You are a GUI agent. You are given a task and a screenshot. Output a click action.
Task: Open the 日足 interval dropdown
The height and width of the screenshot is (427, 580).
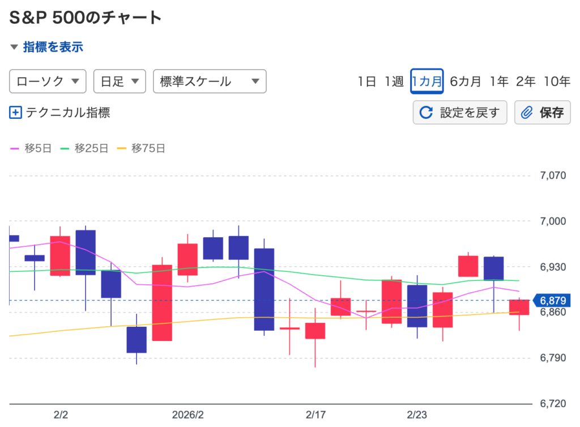(x=120, y=82)
